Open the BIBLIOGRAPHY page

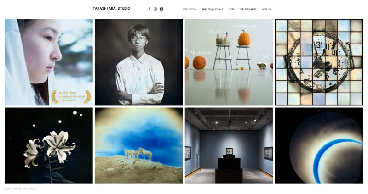click(248, 9)
